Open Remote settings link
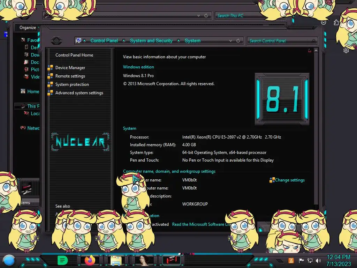Screen dimensions: 357x268 click(70, 76)
